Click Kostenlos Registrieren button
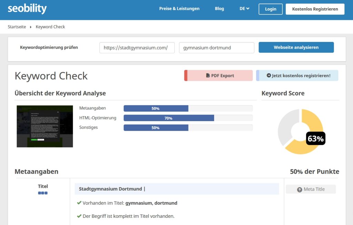This screenshot has height=225, width=353. (x=315, y=9)
